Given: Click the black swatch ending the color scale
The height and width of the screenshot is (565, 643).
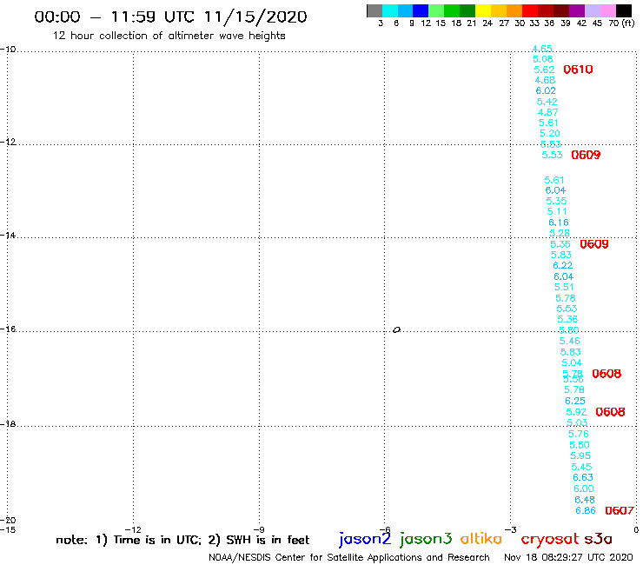Looking at the screenshot, I should coord(624,10).
